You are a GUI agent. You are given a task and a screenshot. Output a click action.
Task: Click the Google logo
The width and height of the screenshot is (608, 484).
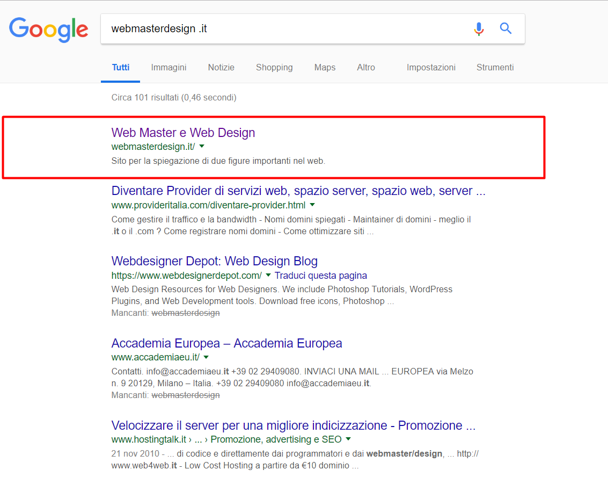[49, 30]
